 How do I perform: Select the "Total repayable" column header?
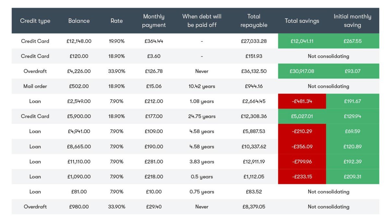point(254,21)
